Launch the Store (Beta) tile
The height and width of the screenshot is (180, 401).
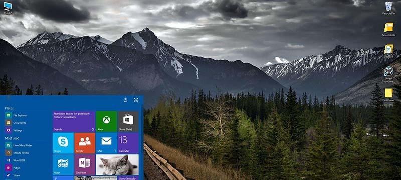(x=128, y=121)
